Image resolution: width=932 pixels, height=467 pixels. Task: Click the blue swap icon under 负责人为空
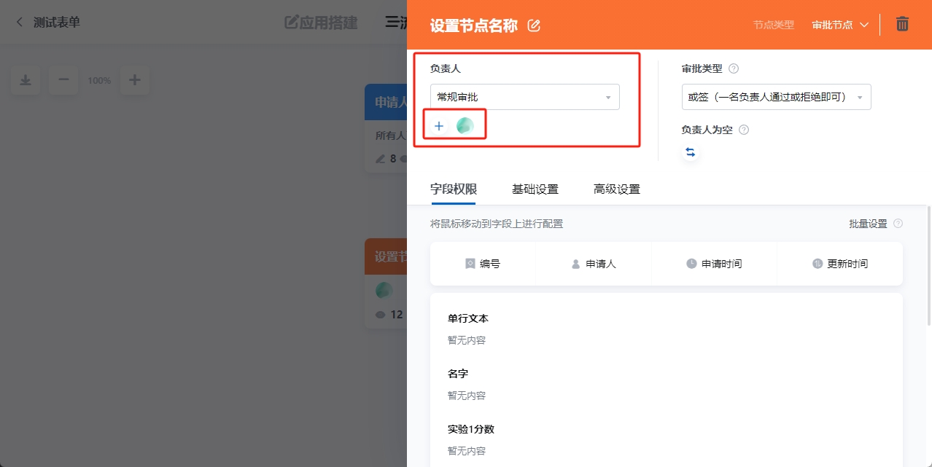click(x=690, y=152)
